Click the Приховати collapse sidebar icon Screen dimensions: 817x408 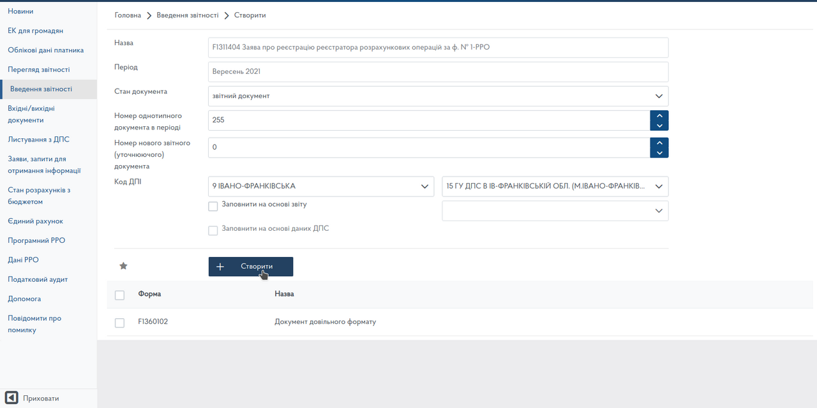11,398
